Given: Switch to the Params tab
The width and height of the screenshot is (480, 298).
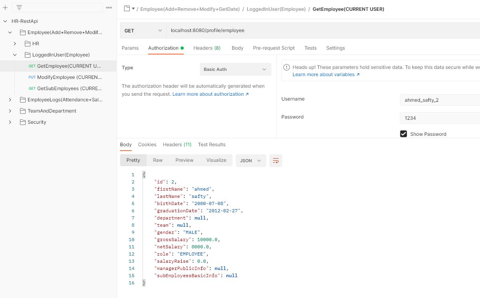Looking at the screenshot, I should [x=130, y=48].
